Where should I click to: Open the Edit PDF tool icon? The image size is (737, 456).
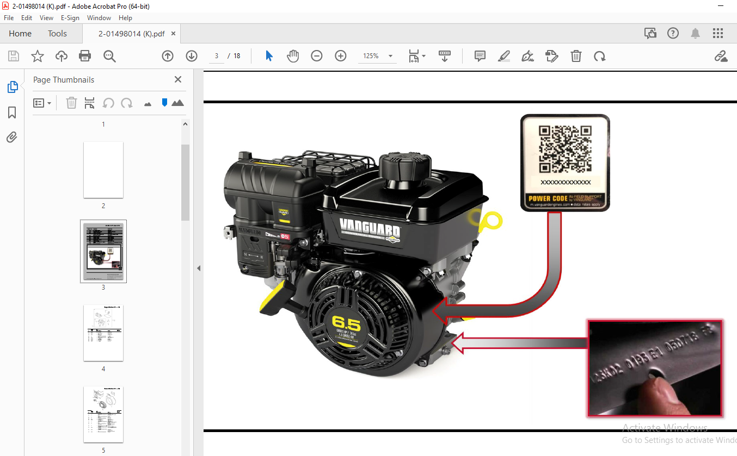tap(552, 56)
